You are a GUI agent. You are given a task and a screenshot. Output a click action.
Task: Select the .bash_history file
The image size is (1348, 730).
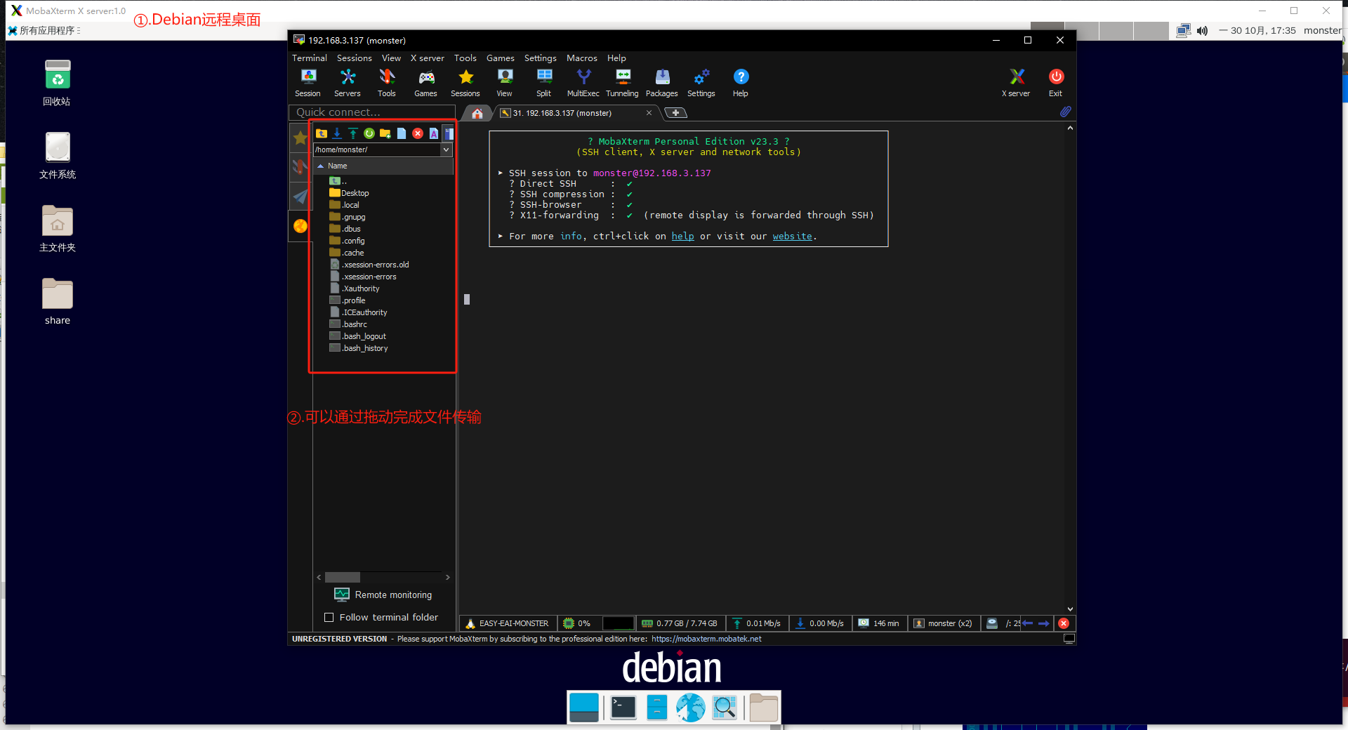359,348
